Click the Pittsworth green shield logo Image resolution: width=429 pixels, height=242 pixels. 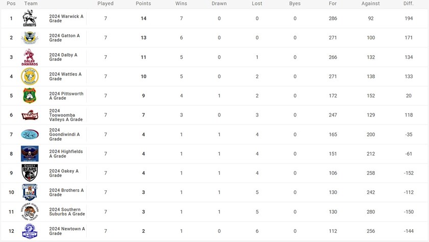pyautogui.click(x=29, y=96)
